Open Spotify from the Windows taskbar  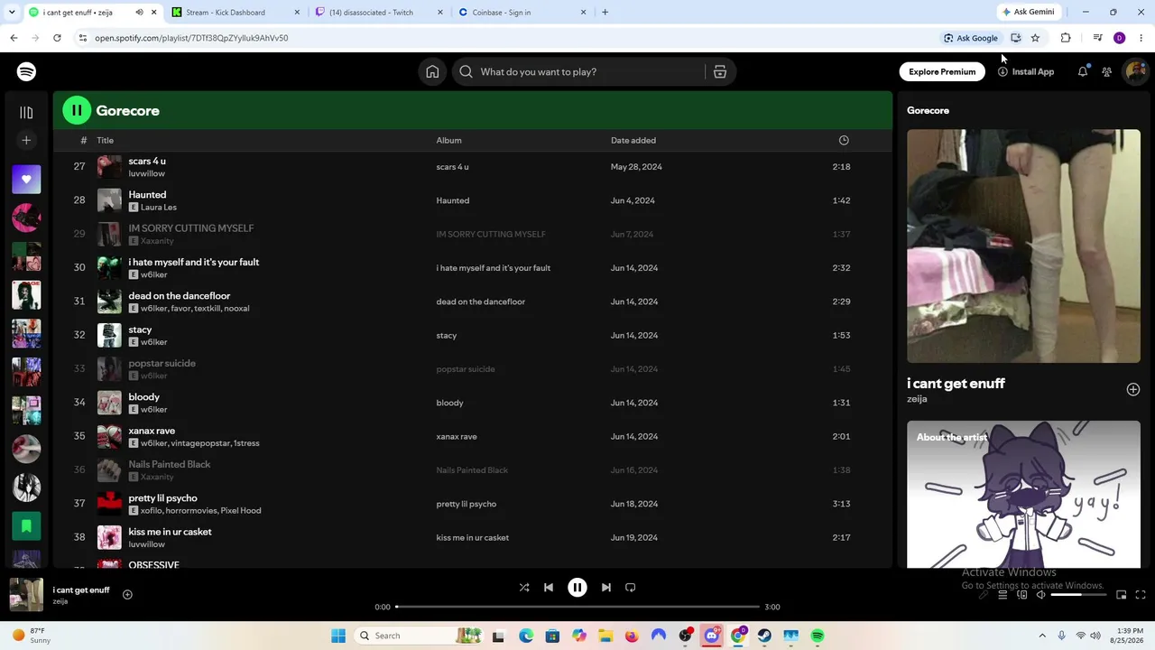point(817,636)
